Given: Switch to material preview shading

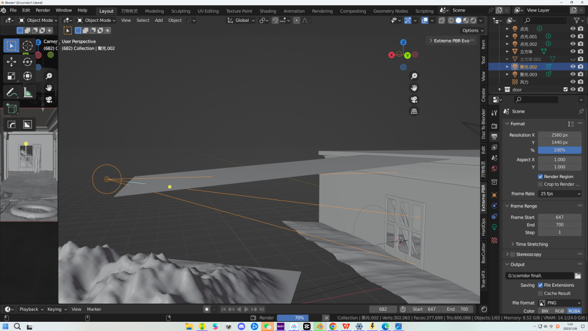Looking at the screenshot, I should [466, 20].
